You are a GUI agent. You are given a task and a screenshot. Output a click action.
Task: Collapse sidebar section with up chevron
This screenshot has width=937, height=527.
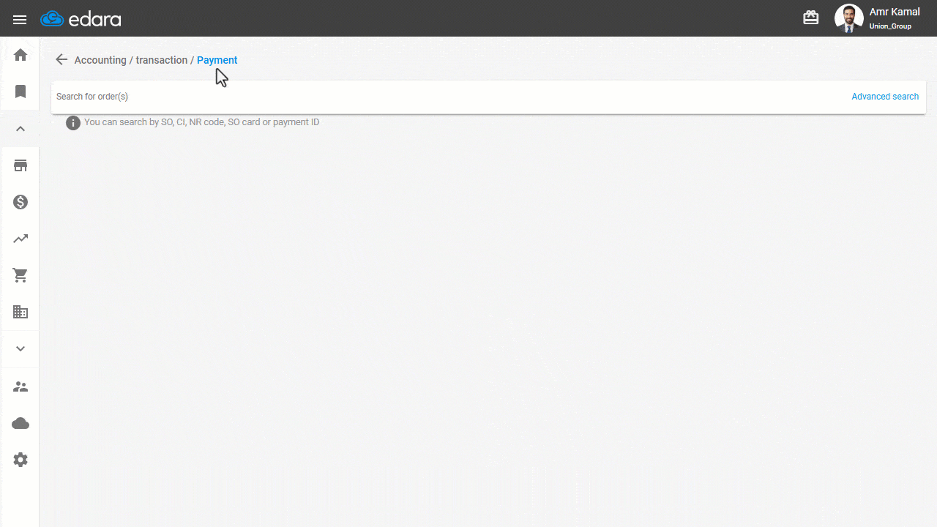click(x=20, y=129)
